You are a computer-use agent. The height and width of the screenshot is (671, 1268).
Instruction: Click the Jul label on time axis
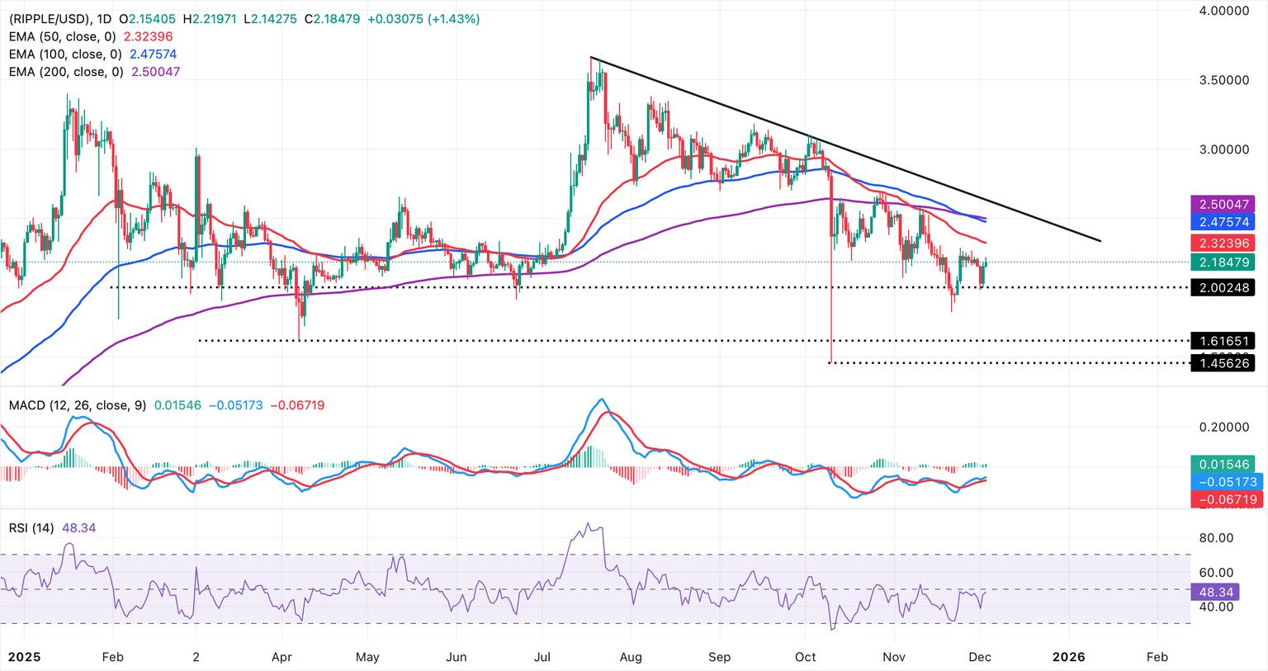click(x=542, y=657)
